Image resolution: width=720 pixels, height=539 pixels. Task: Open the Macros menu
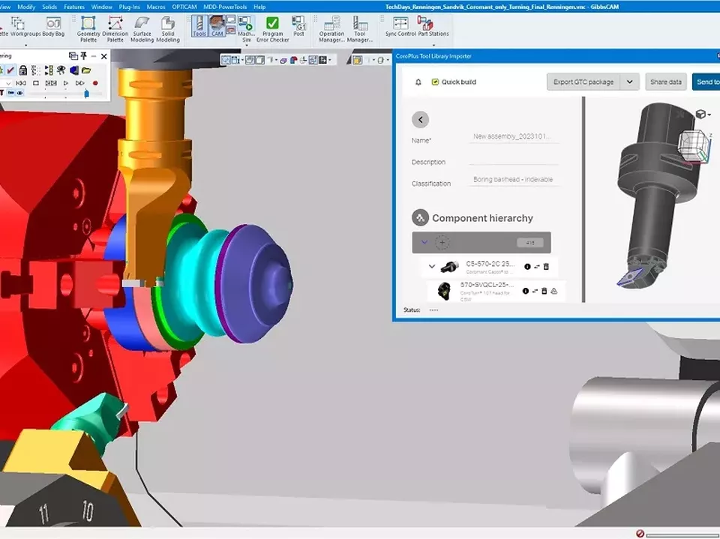(x=156, y=7)
